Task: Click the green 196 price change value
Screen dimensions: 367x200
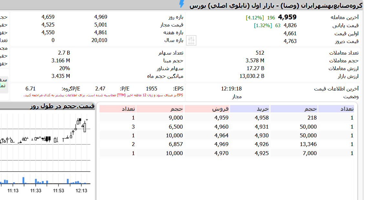Action: (x=271, y=17)
